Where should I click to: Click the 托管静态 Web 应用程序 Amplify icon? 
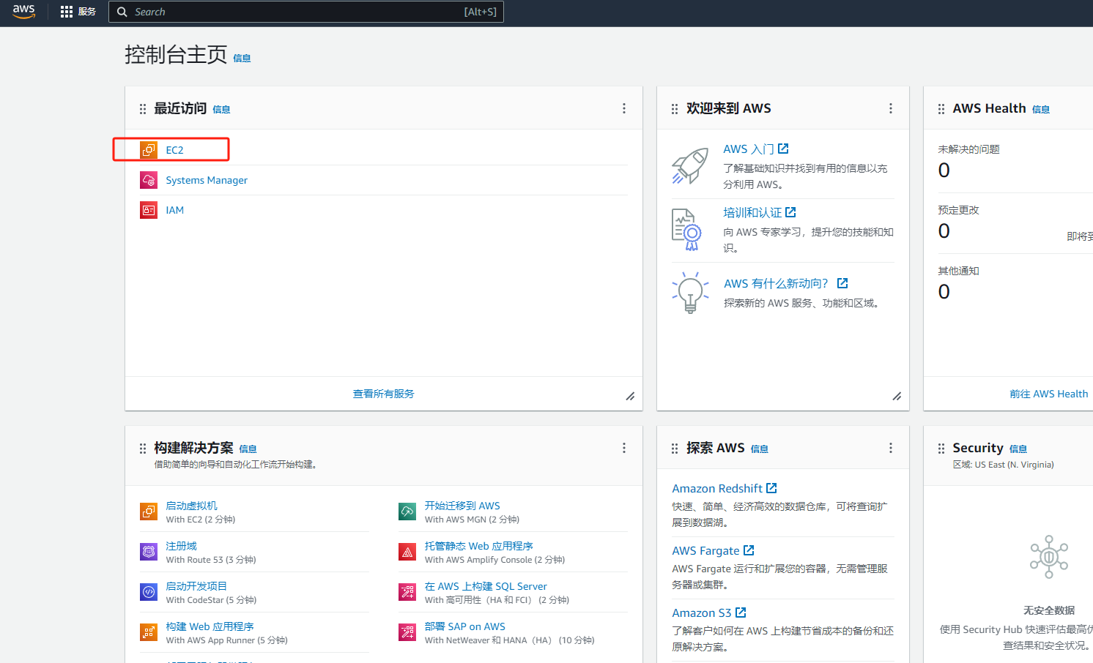[407, 552]
